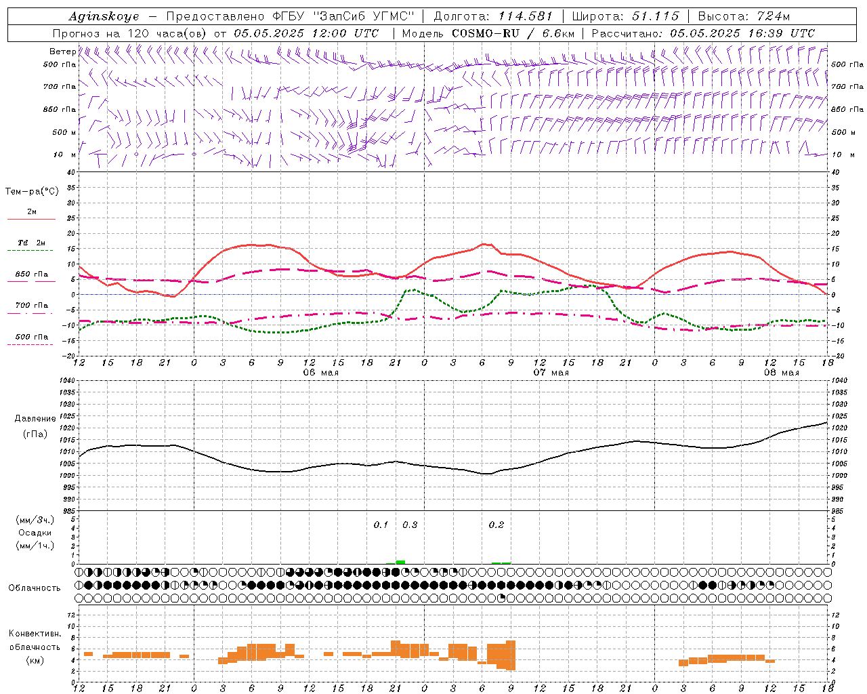Click the Тем-ра(°C) temperature panel label
The width and height of the screenshot is (867, 694).
coord(32,192)
